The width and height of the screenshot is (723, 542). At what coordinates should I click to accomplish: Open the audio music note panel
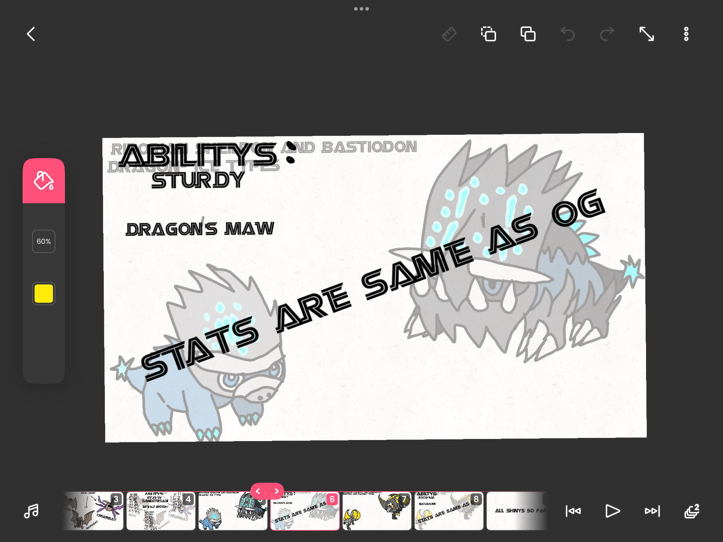31,511
